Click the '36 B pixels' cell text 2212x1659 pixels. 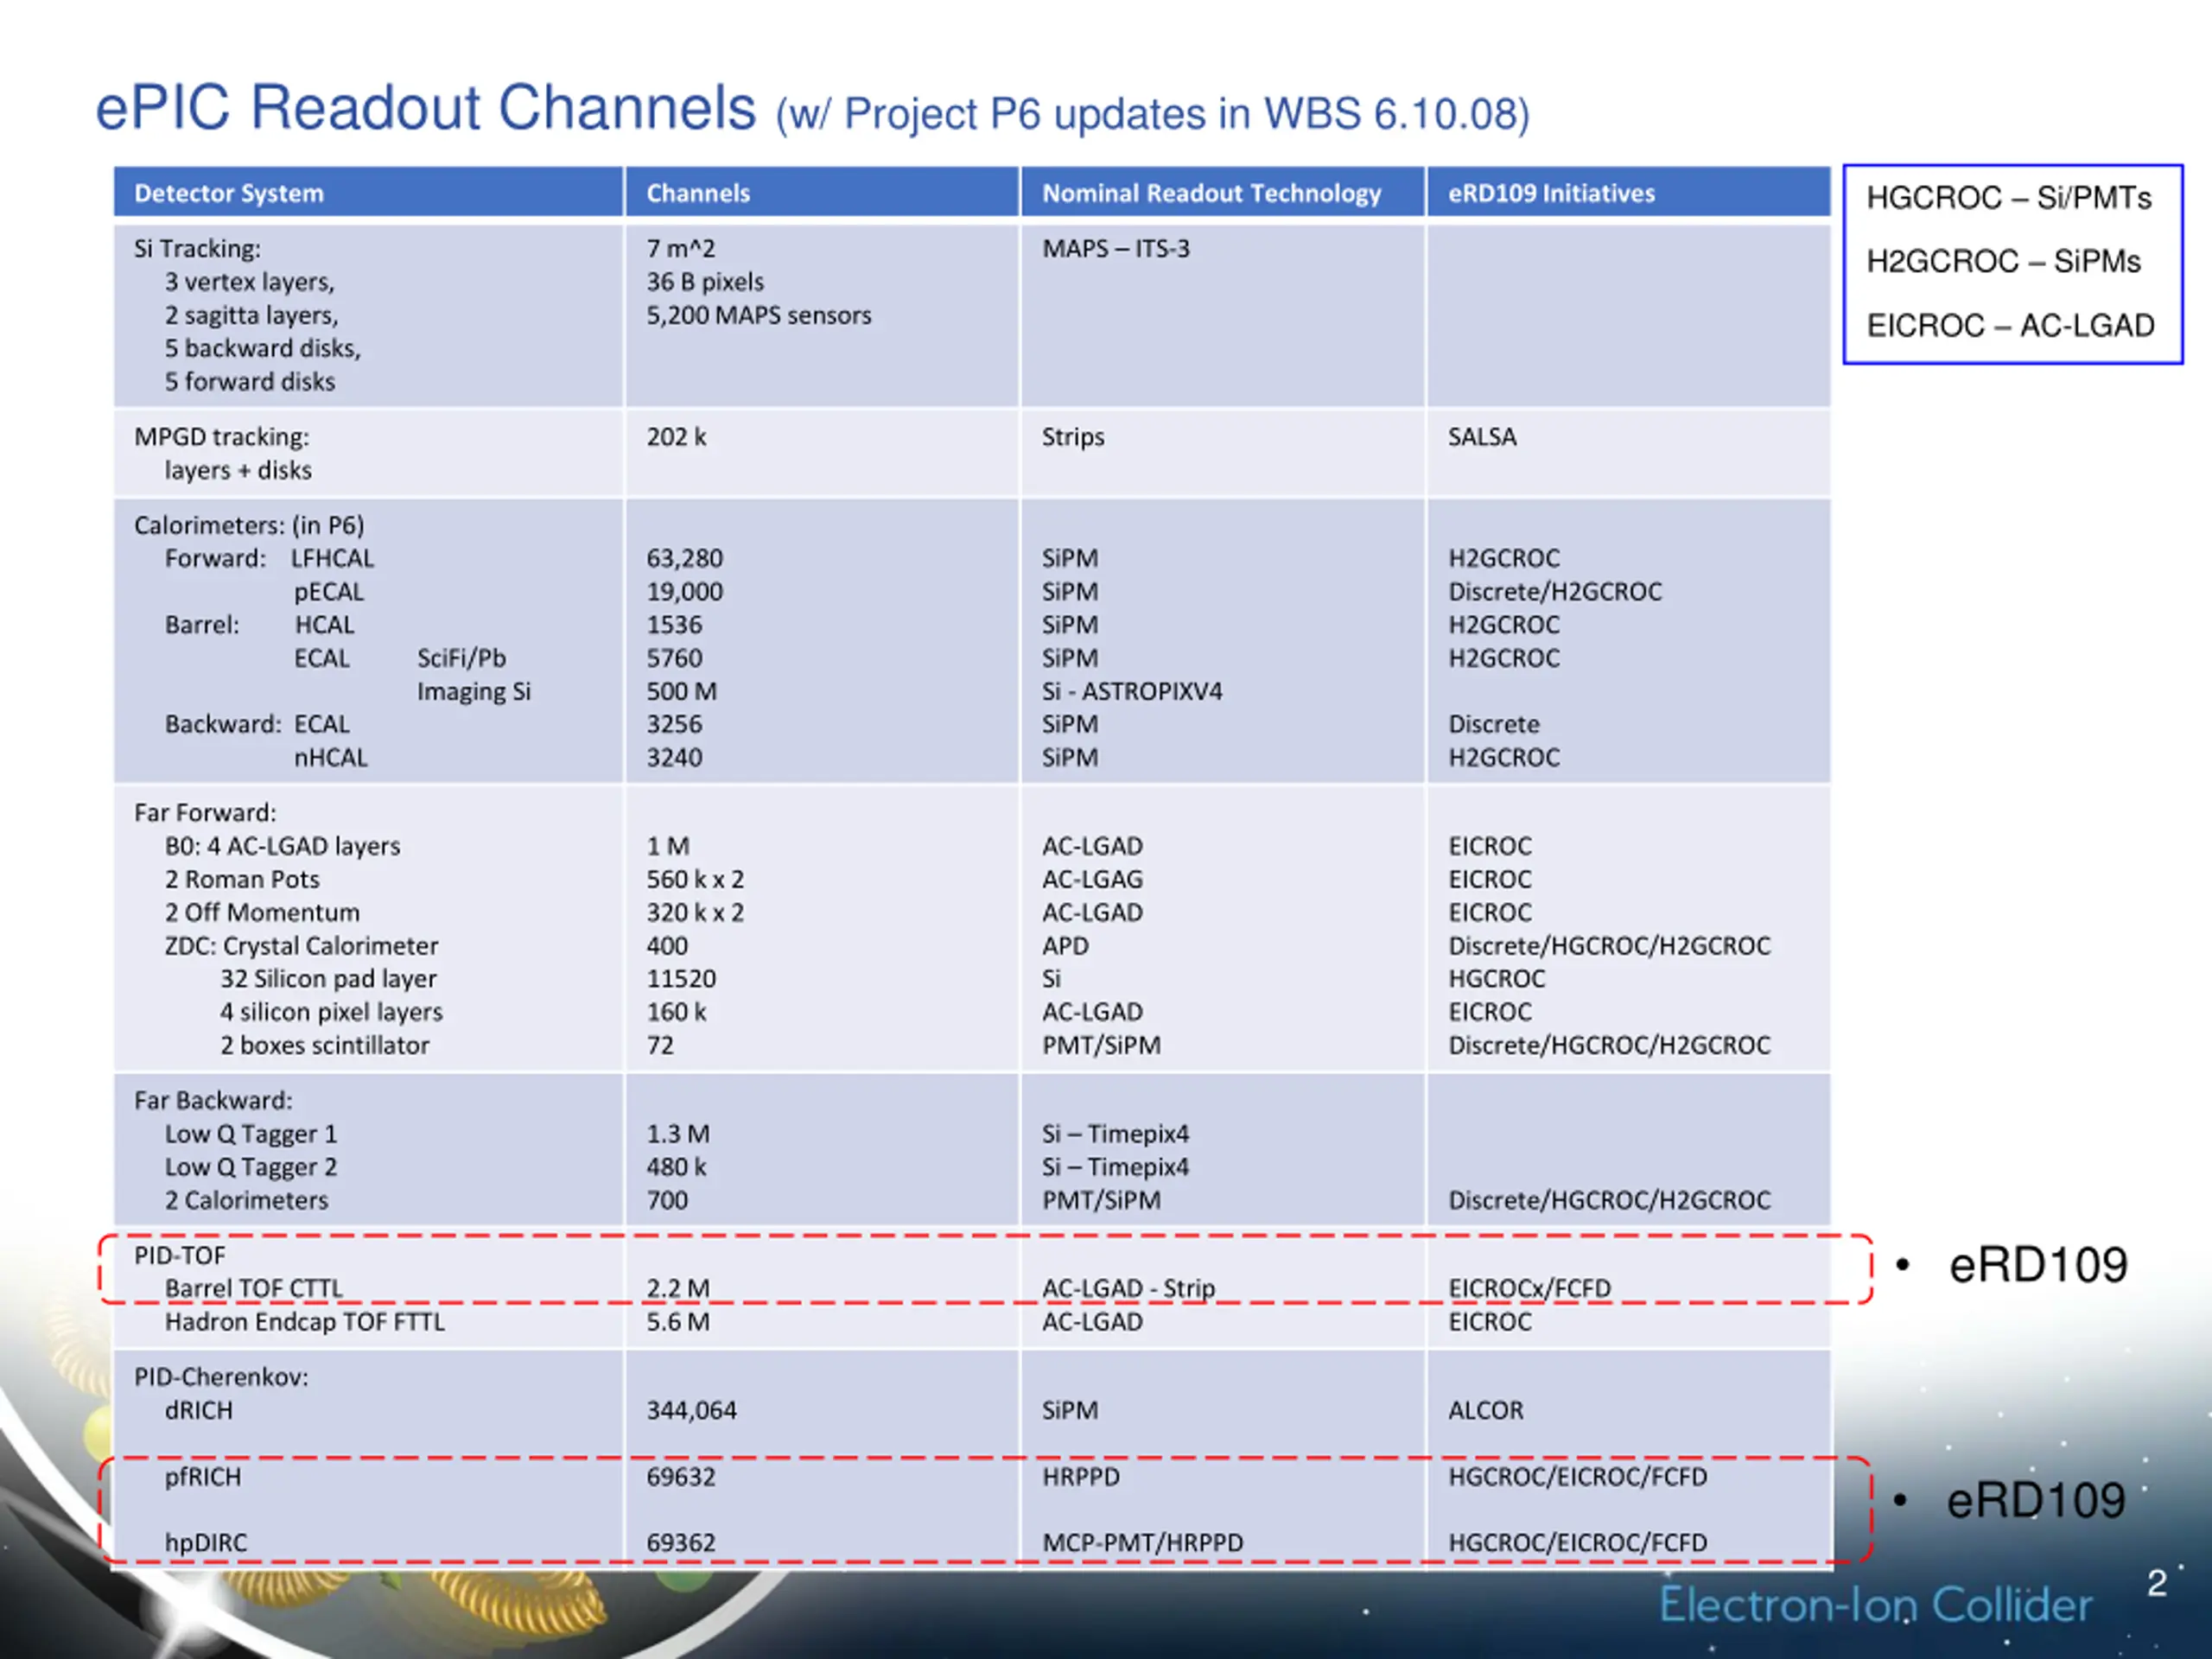[x=705, y=282]
